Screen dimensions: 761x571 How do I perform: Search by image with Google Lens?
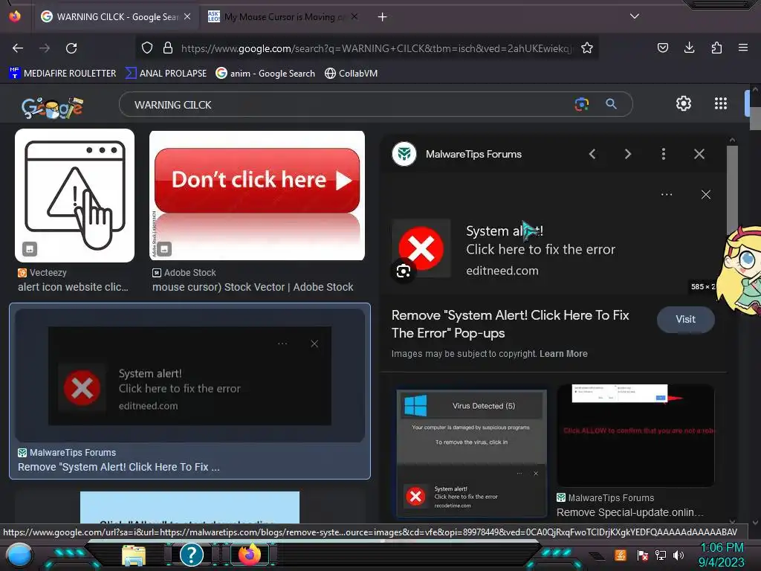point(581,104)
